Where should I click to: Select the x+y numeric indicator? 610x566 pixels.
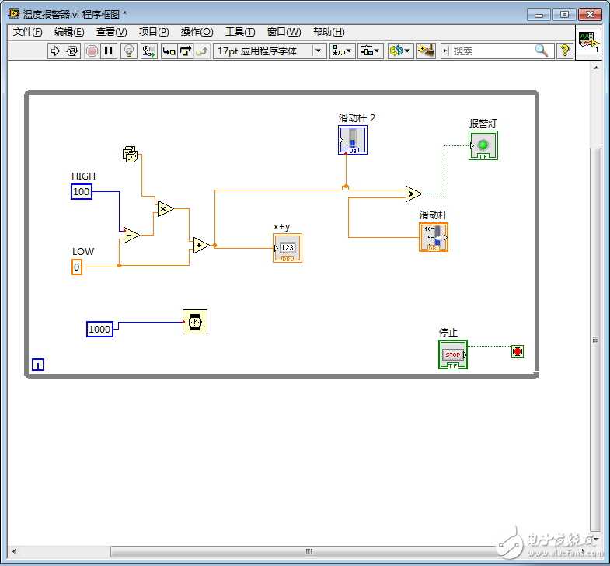coord(288,248)
